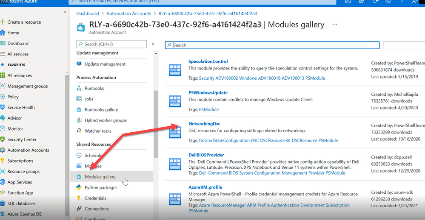This screenshot has width=425, height=220.
Task: Click the SQL databases icon
Action: 3,203
